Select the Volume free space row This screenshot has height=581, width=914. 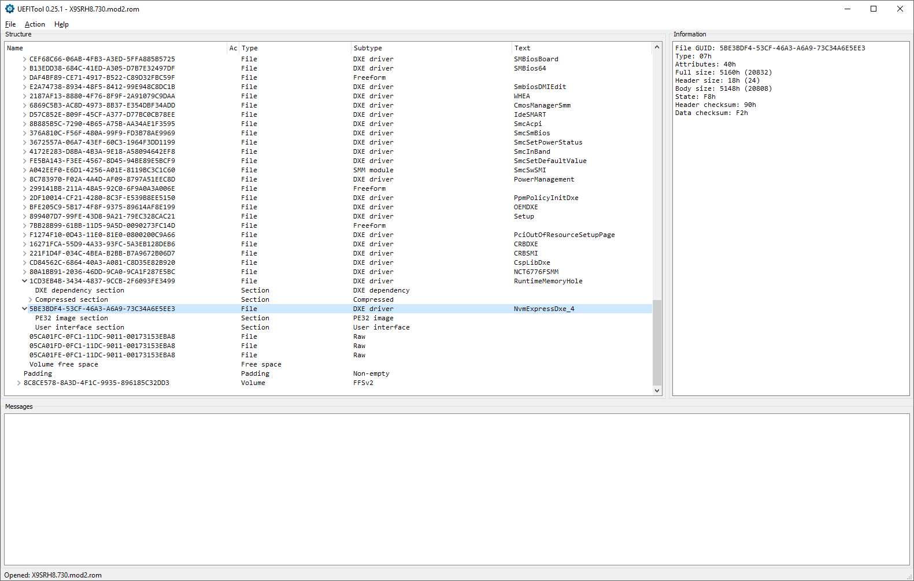pos(328,364)
